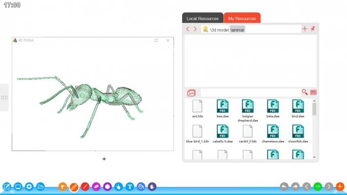347x195 pixels.
Task: Select the paint bucket fill tool
Action: pos(141,187)
